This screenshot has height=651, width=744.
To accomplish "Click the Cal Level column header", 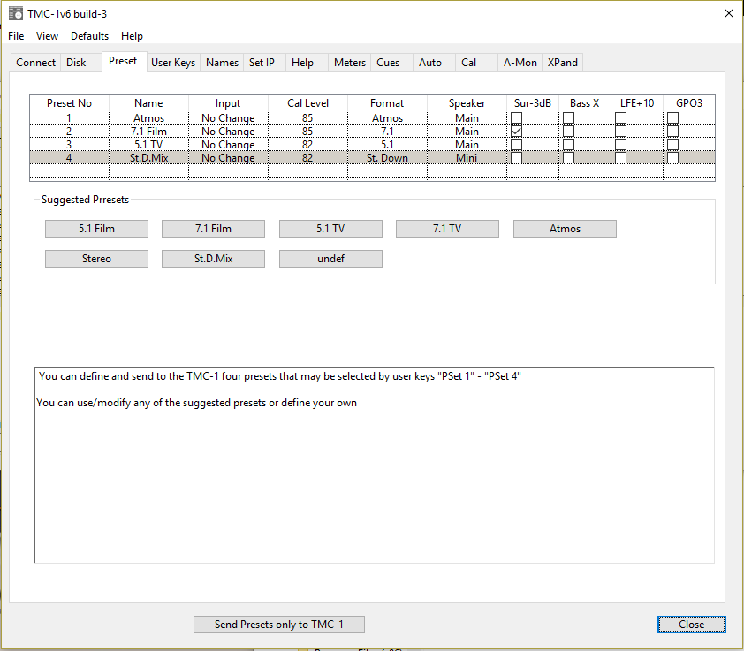I will (307, 103).
